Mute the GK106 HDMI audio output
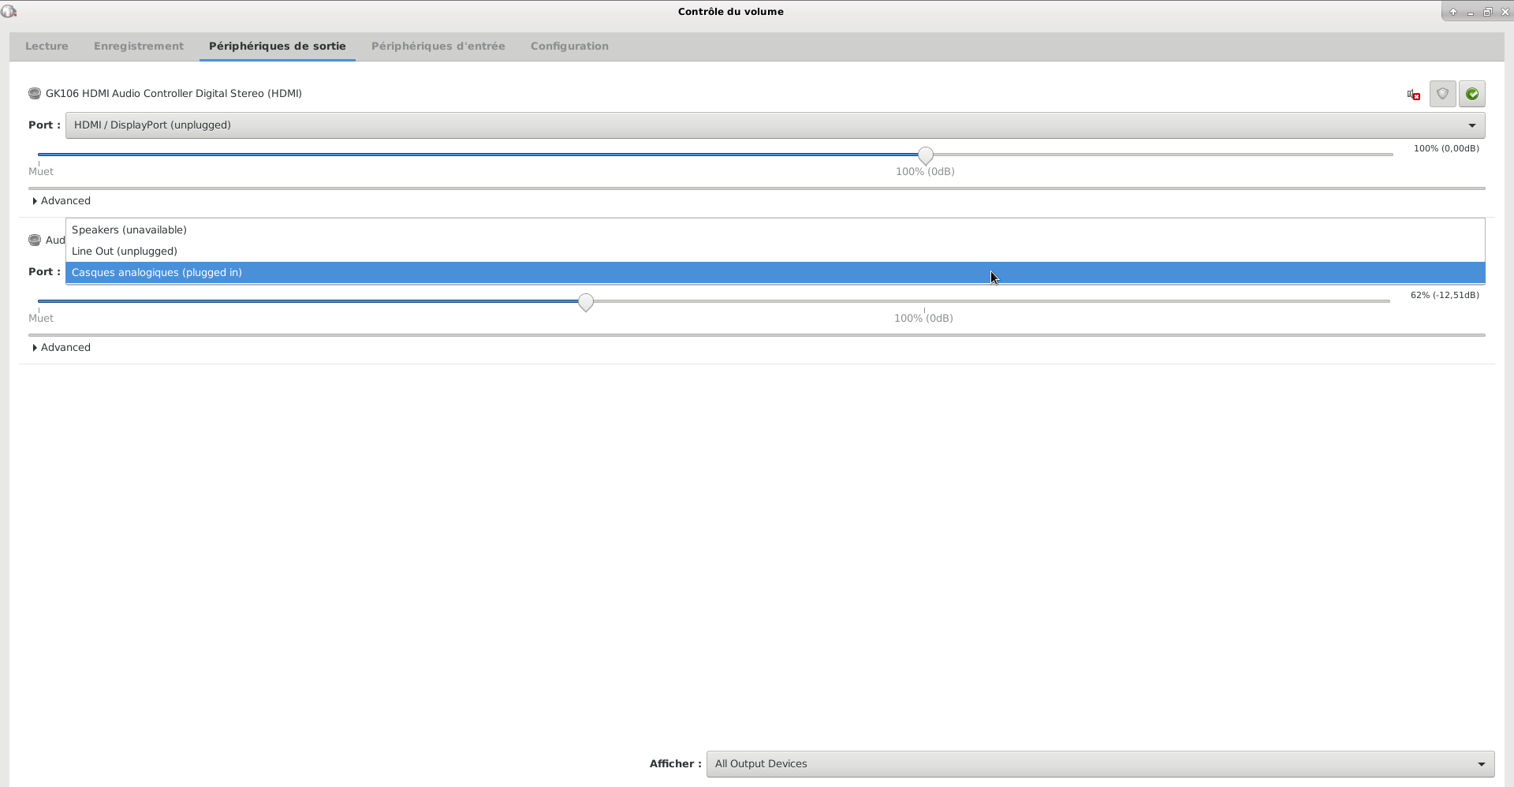 (1414, 95)
